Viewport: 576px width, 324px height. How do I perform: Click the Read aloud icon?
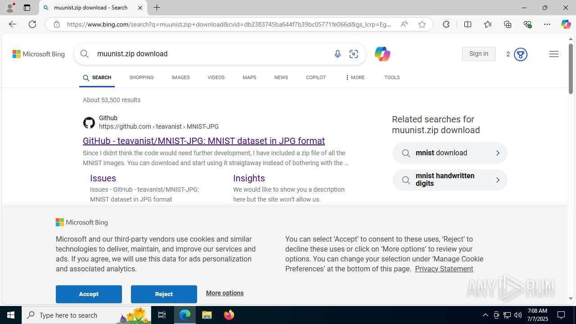(404, 24)
